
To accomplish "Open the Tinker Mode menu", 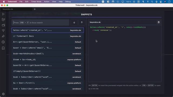I will click(36, 2).
